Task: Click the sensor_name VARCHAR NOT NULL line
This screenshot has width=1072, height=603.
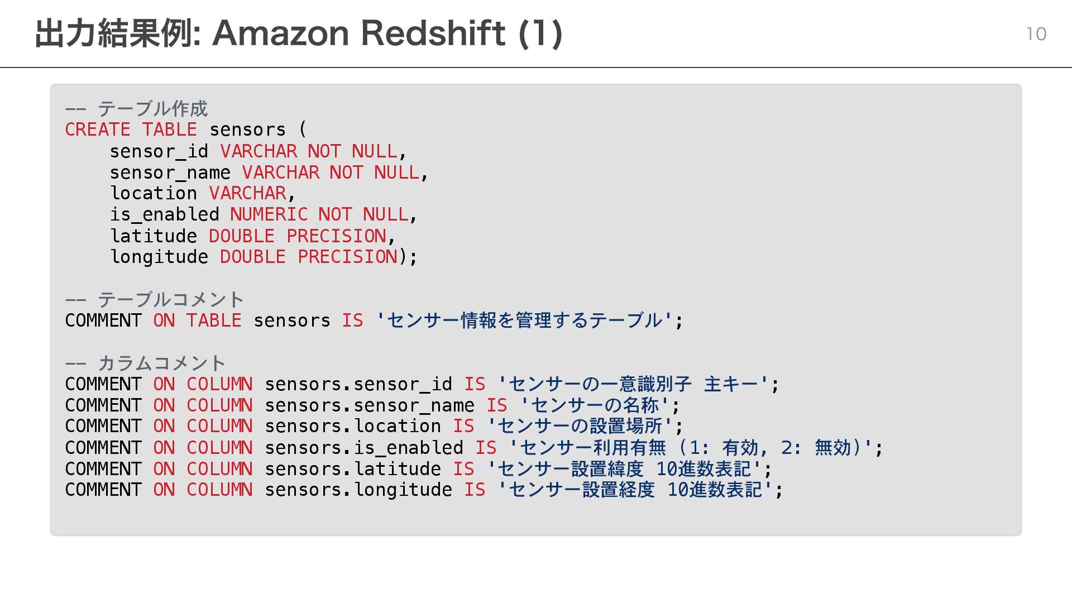Action: pyautogui.click(x=269, y=172)
